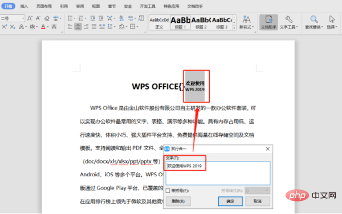Open the 文字工具 wrench tool

click(x=288, y=22)
